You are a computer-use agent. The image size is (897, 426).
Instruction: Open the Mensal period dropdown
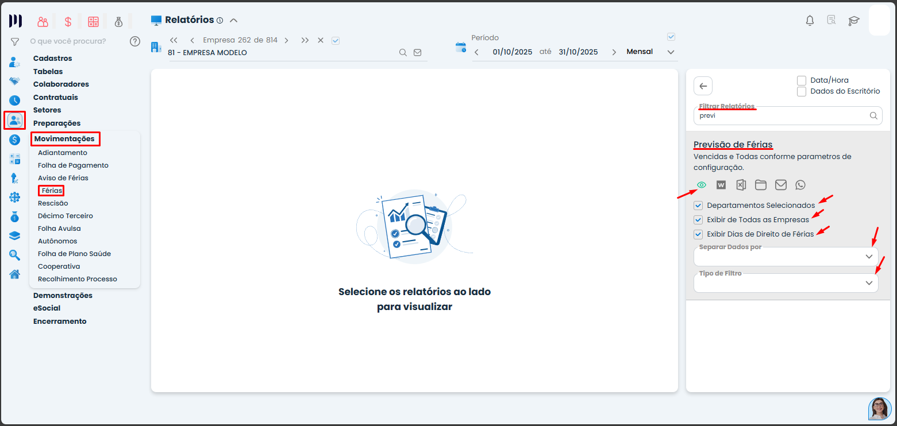coord(670,52)
